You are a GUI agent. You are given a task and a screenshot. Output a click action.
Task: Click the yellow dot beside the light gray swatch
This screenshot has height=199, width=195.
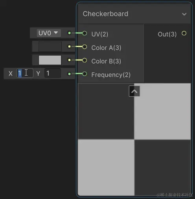(x=70, y=60)
